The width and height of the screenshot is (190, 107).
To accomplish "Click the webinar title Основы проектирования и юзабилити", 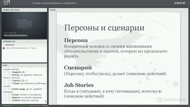I will (x=54, y=3).
